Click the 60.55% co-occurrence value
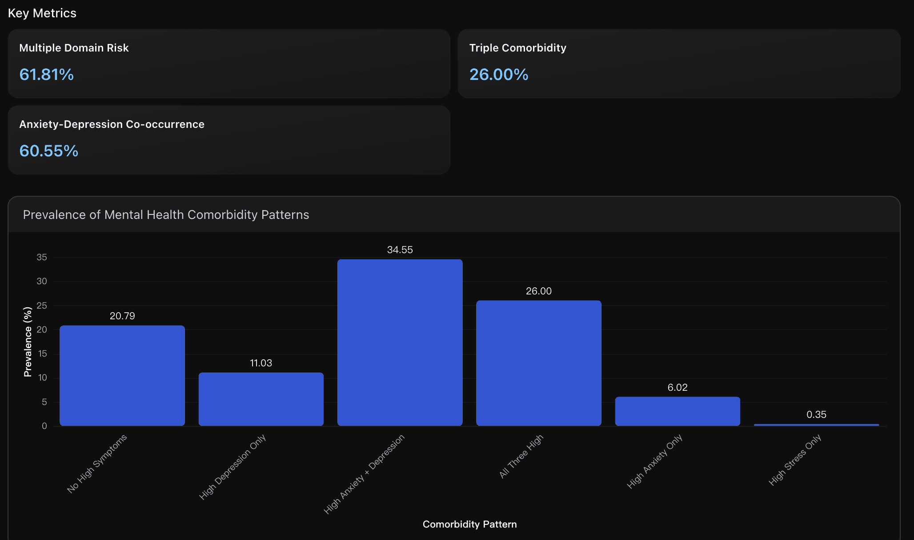Screen dimensions: 914x540 (x=49, y=151)
